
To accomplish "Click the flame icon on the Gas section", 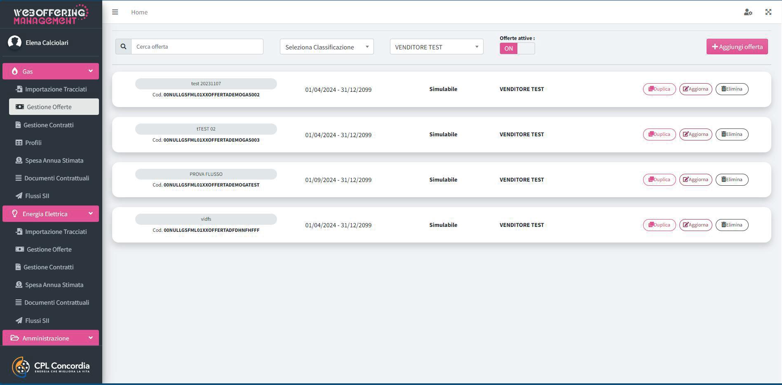I will pyautogui.click(x=15, y=71).
